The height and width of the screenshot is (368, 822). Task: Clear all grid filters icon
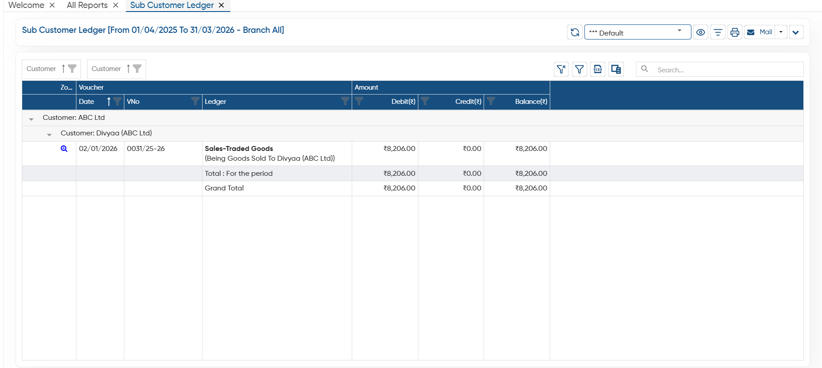(561, 69)
